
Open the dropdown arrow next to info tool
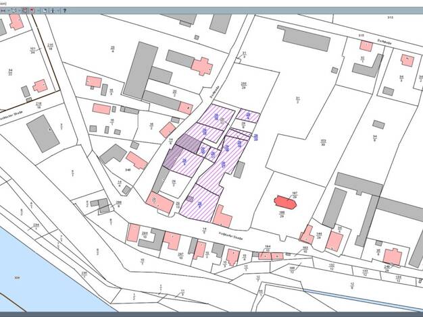tap(58, 11)
